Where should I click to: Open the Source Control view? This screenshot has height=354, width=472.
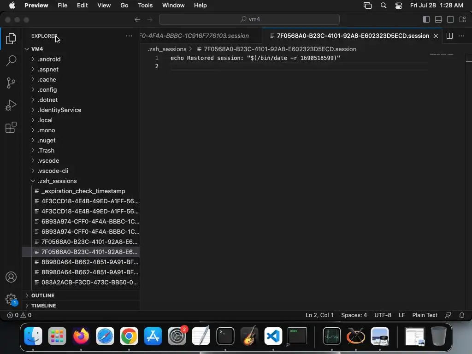point(11,83)
